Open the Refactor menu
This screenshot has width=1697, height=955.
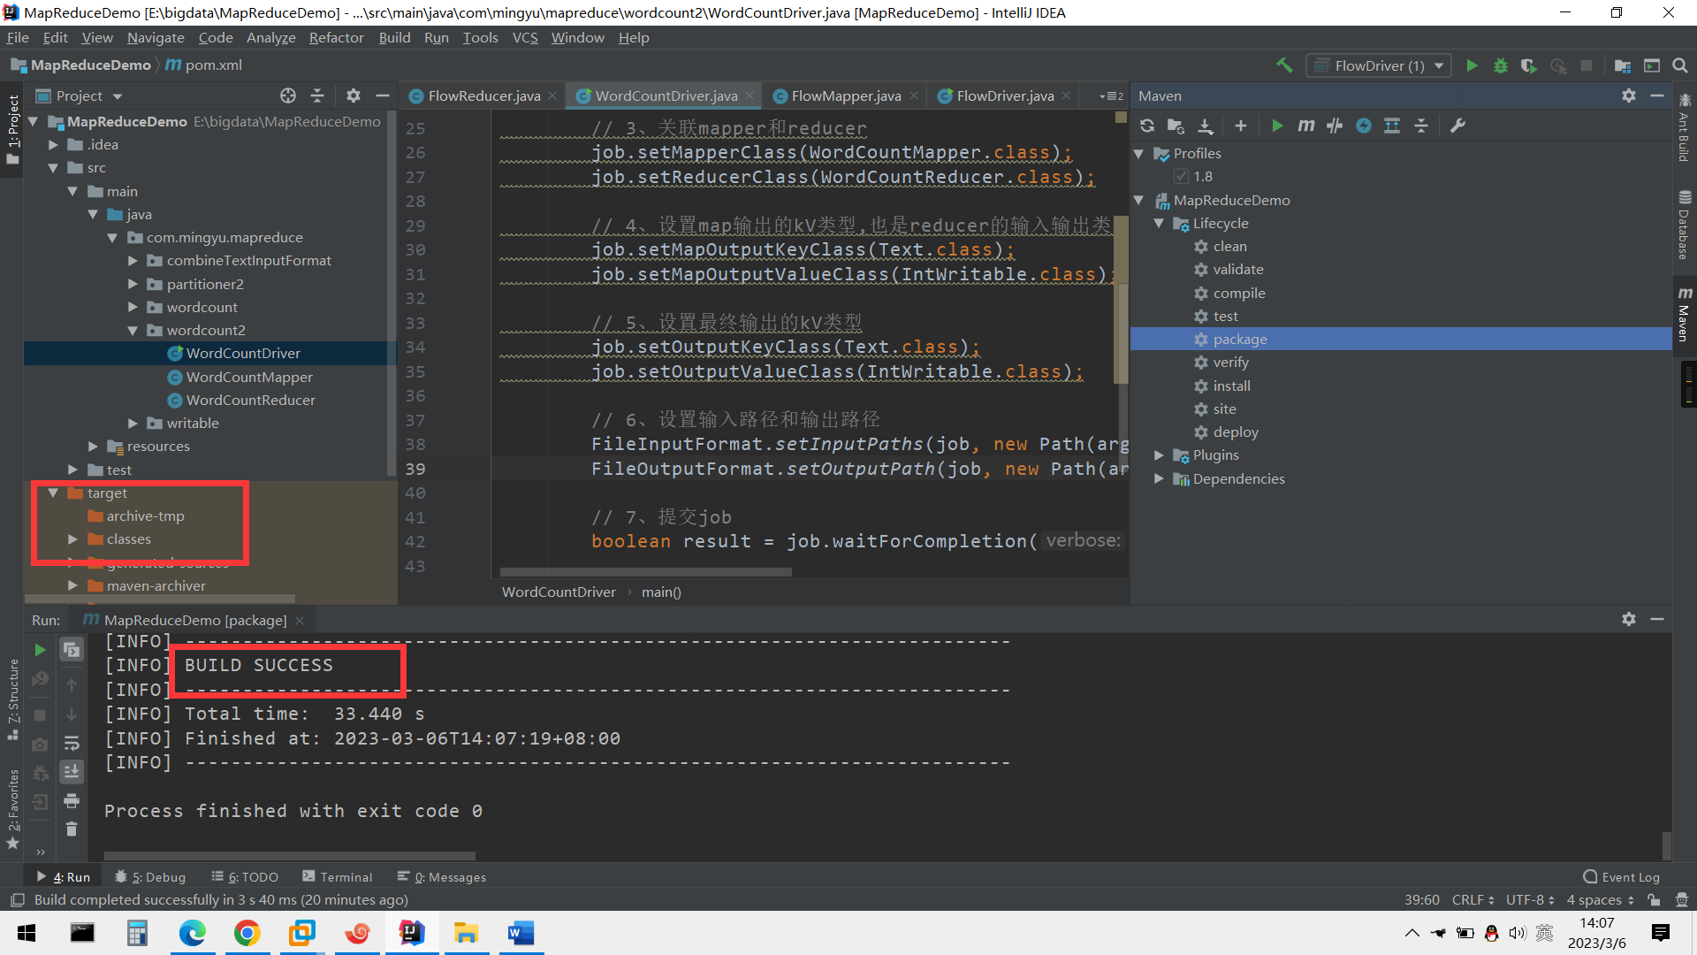pyautogui.click(x=336, y=37)
